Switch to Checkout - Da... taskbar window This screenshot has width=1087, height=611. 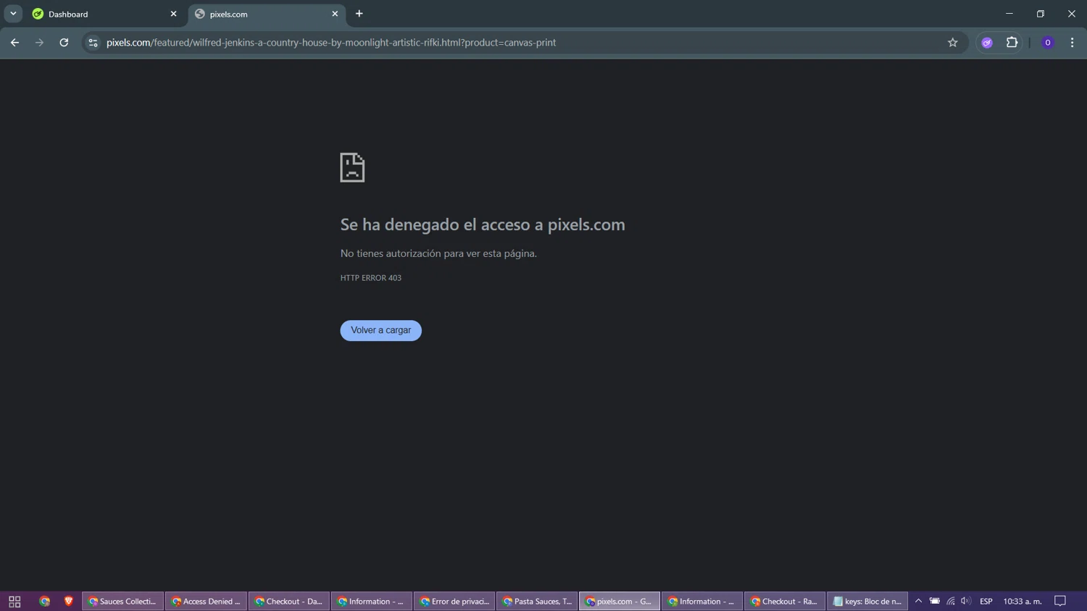tap(288, 602)
